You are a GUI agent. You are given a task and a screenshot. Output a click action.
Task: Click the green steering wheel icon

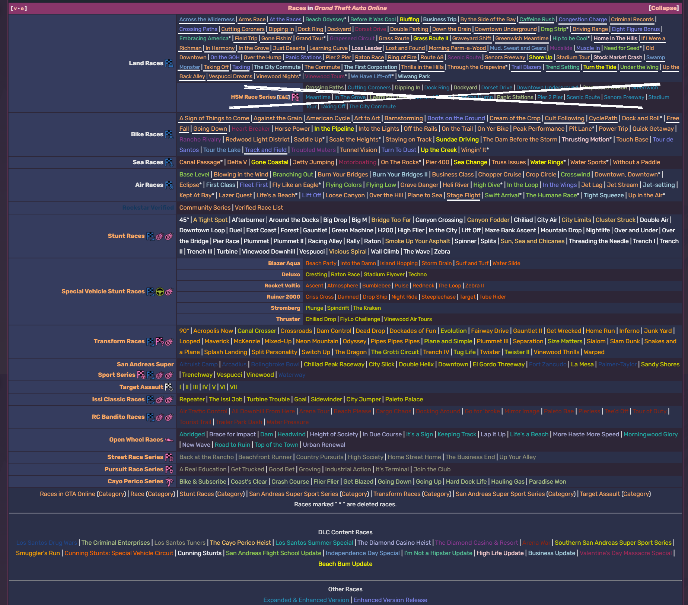click(160, 292)
